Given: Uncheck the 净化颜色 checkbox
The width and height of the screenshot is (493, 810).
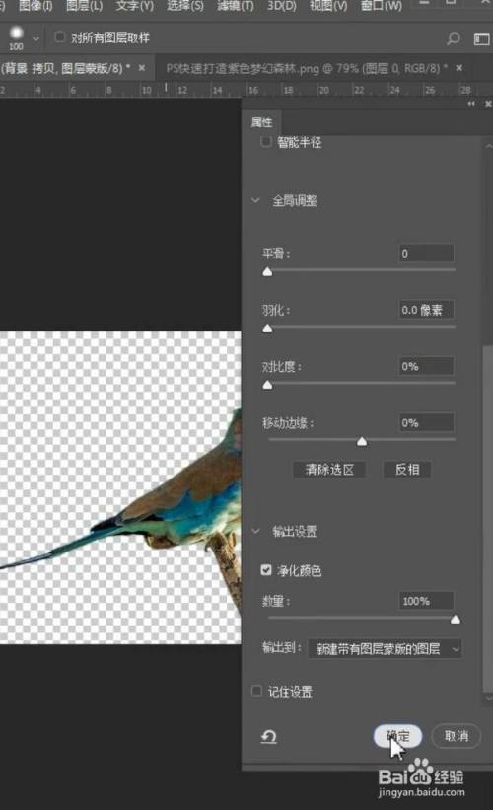Looking at the screenshot, I should [266, 570].
